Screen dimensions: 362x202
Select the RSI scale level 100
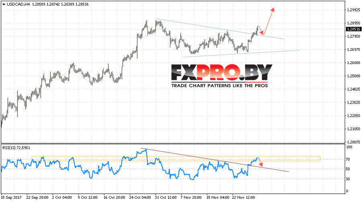(x=350, y=147)
